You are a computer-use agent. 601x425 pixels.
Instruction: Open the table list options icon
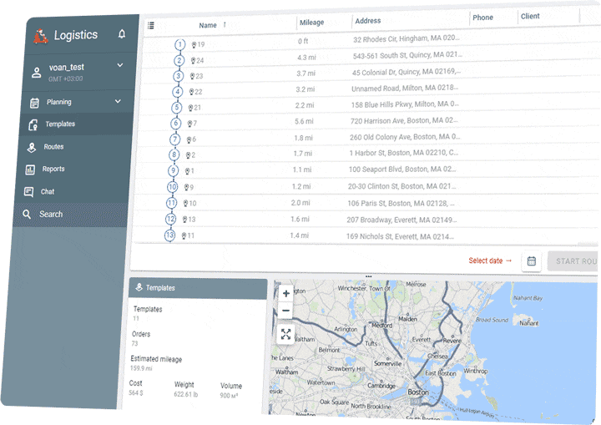click(x=151, y=26)
